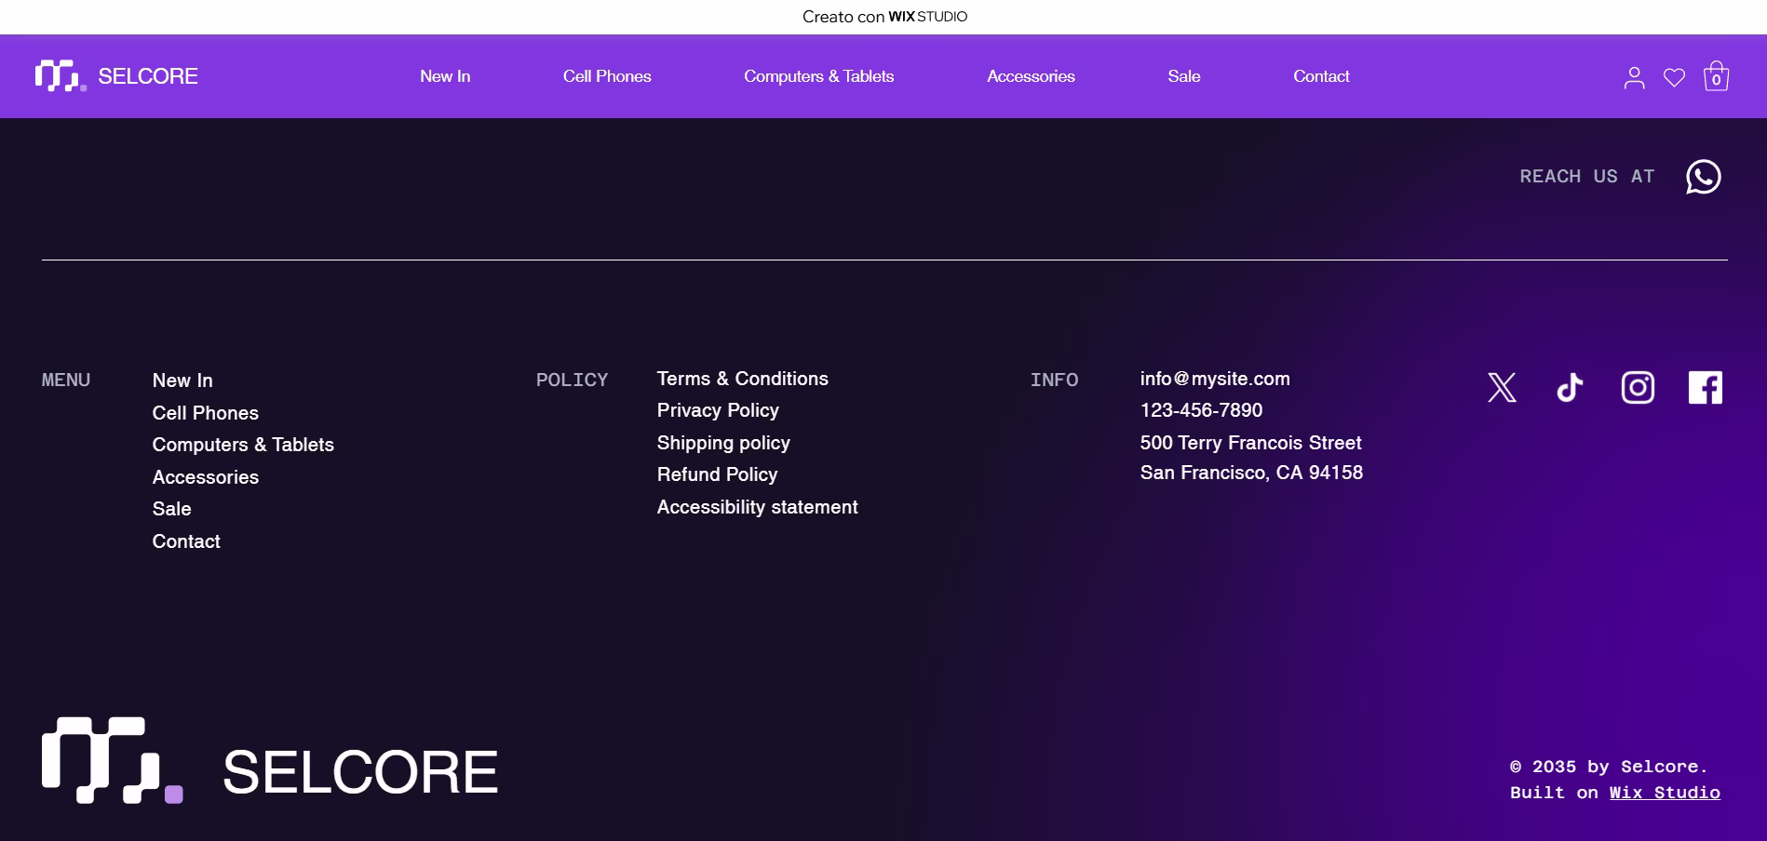The image size is (1767, 841).
Task: Click the WhatsApp contact icon
Action: (1703, 177)
